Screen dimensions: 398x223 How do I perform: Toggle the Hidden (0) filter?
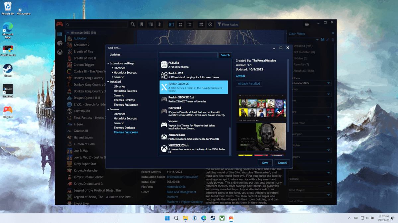click(300, 58)
